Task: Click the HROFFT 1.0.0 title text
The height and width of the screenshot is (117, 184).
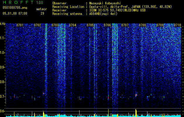Action: coord(23,2)
